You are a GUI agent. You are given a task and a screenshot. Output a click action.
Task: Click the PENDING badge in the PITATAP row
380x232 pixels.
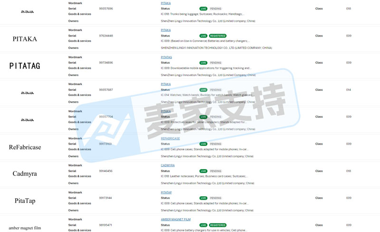click(216, 198)
